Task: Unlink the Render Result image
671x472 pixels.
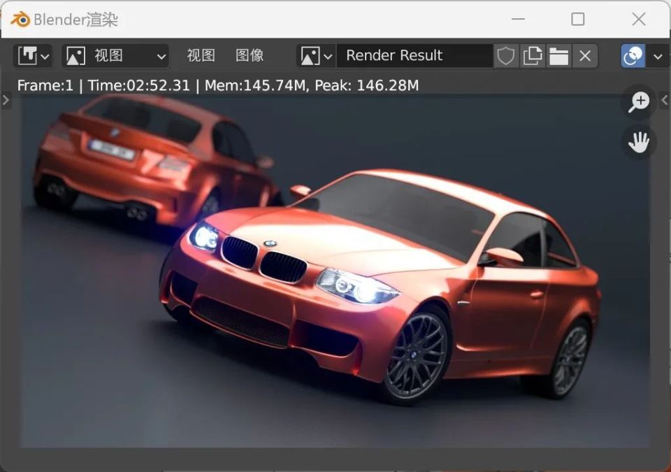Action: point(585,56)
